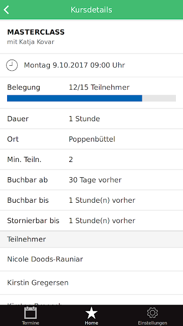Click the Kursdetails header title
The height and width of the screenshot is (326, 183).
[x=91, y=10]
